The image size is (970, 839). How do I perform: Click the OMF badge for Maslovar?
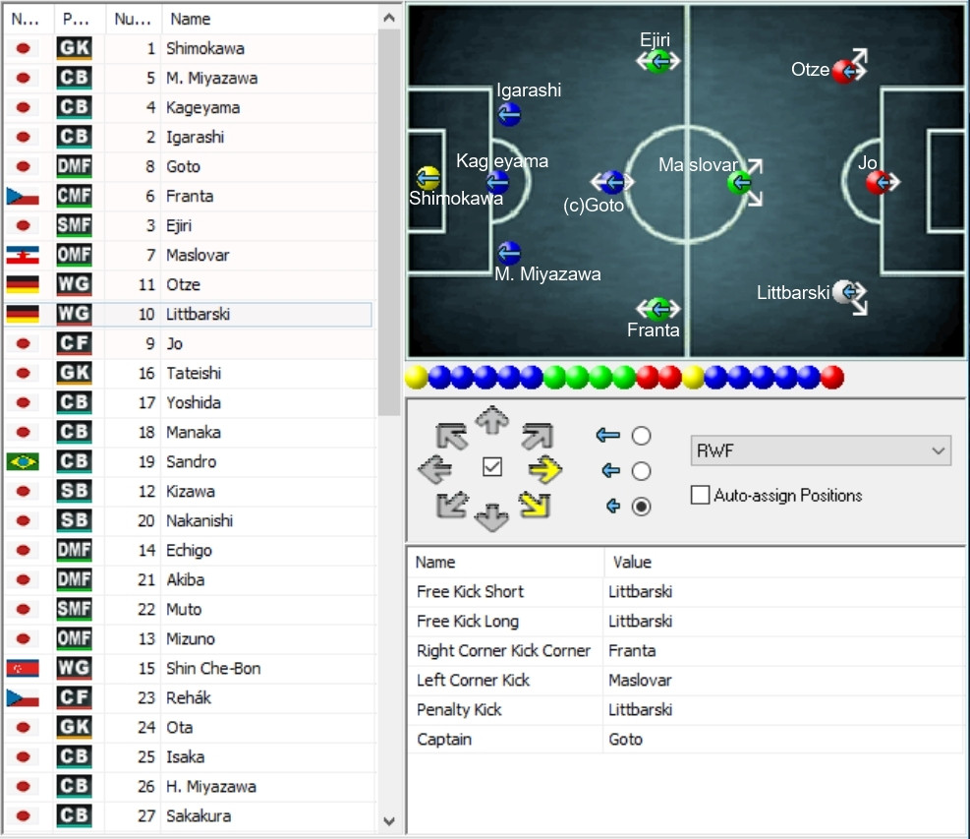75,255
